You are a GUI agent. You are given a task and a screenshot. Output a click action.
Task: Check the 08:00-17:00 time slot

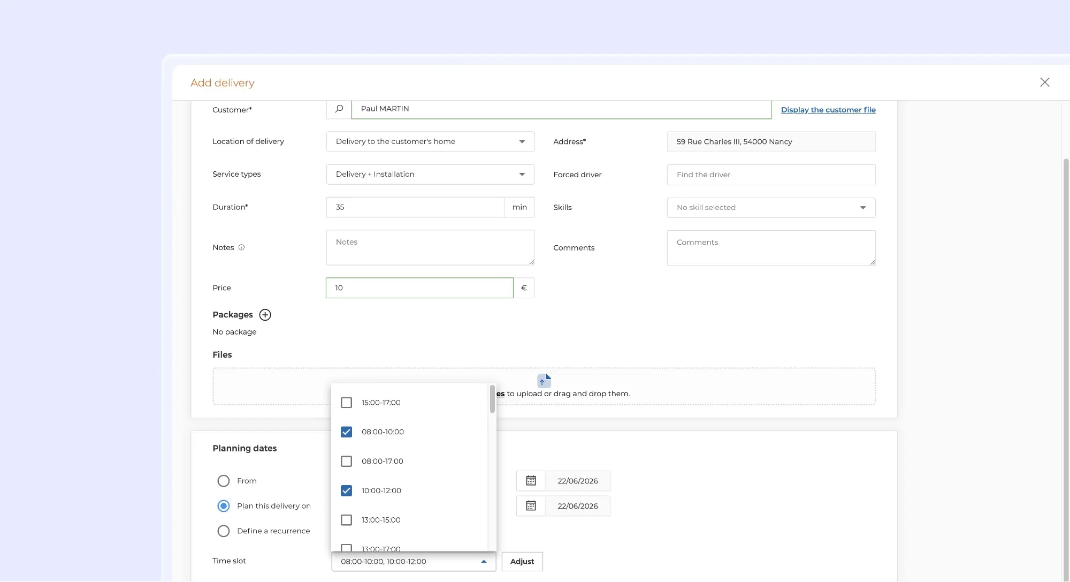(346, 462)
